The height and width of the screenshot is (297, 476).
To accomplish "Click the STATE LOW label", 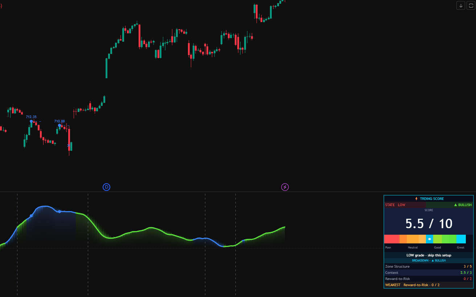I will click(395, 205).
